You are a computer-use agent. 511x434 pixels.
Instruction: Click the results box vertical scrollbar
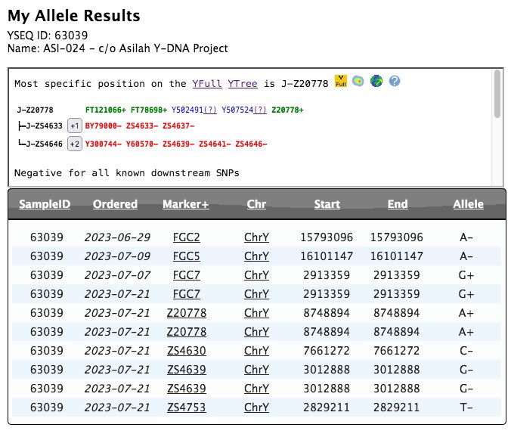[x=497, y=94]
